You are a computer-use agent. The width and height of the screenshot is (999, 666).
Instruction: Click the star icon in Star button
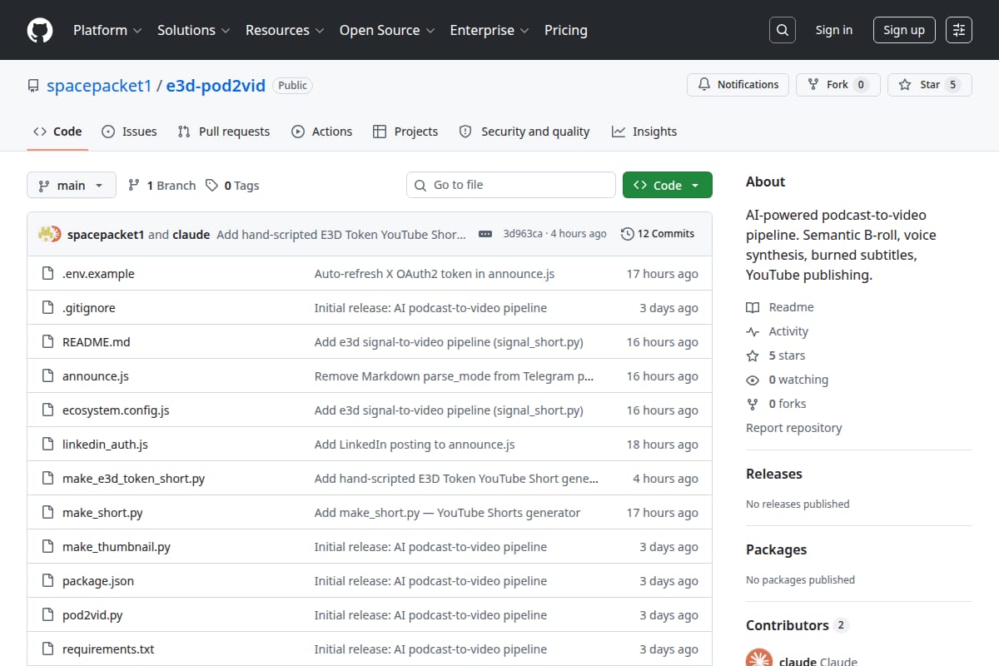pyautogui.click(x=905, y=85)
